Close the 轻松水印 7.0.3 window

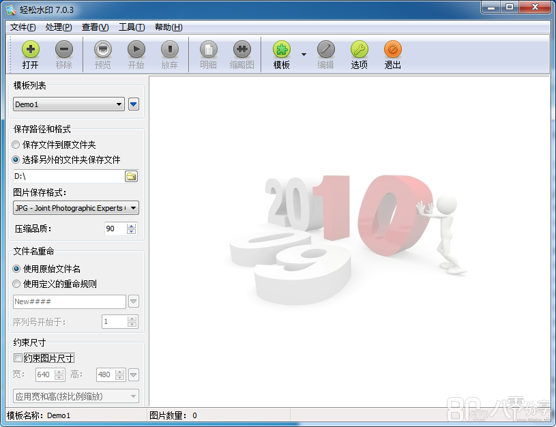(536, 7)
